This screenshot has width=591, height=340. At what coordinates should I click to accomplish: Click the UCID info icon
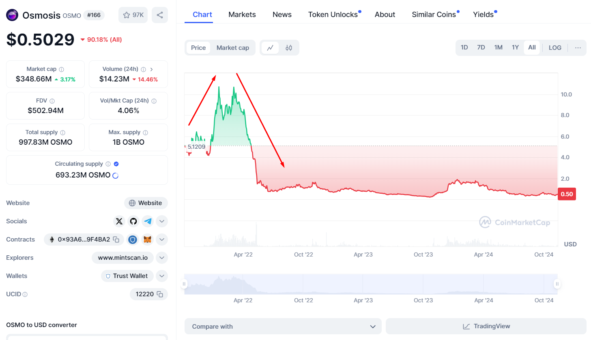click(25, 295)
